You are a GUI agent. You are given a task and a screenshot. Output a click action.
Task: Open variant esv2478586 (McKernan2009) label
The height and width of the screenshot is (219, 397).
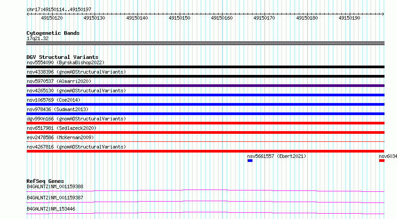click(60, 137)
